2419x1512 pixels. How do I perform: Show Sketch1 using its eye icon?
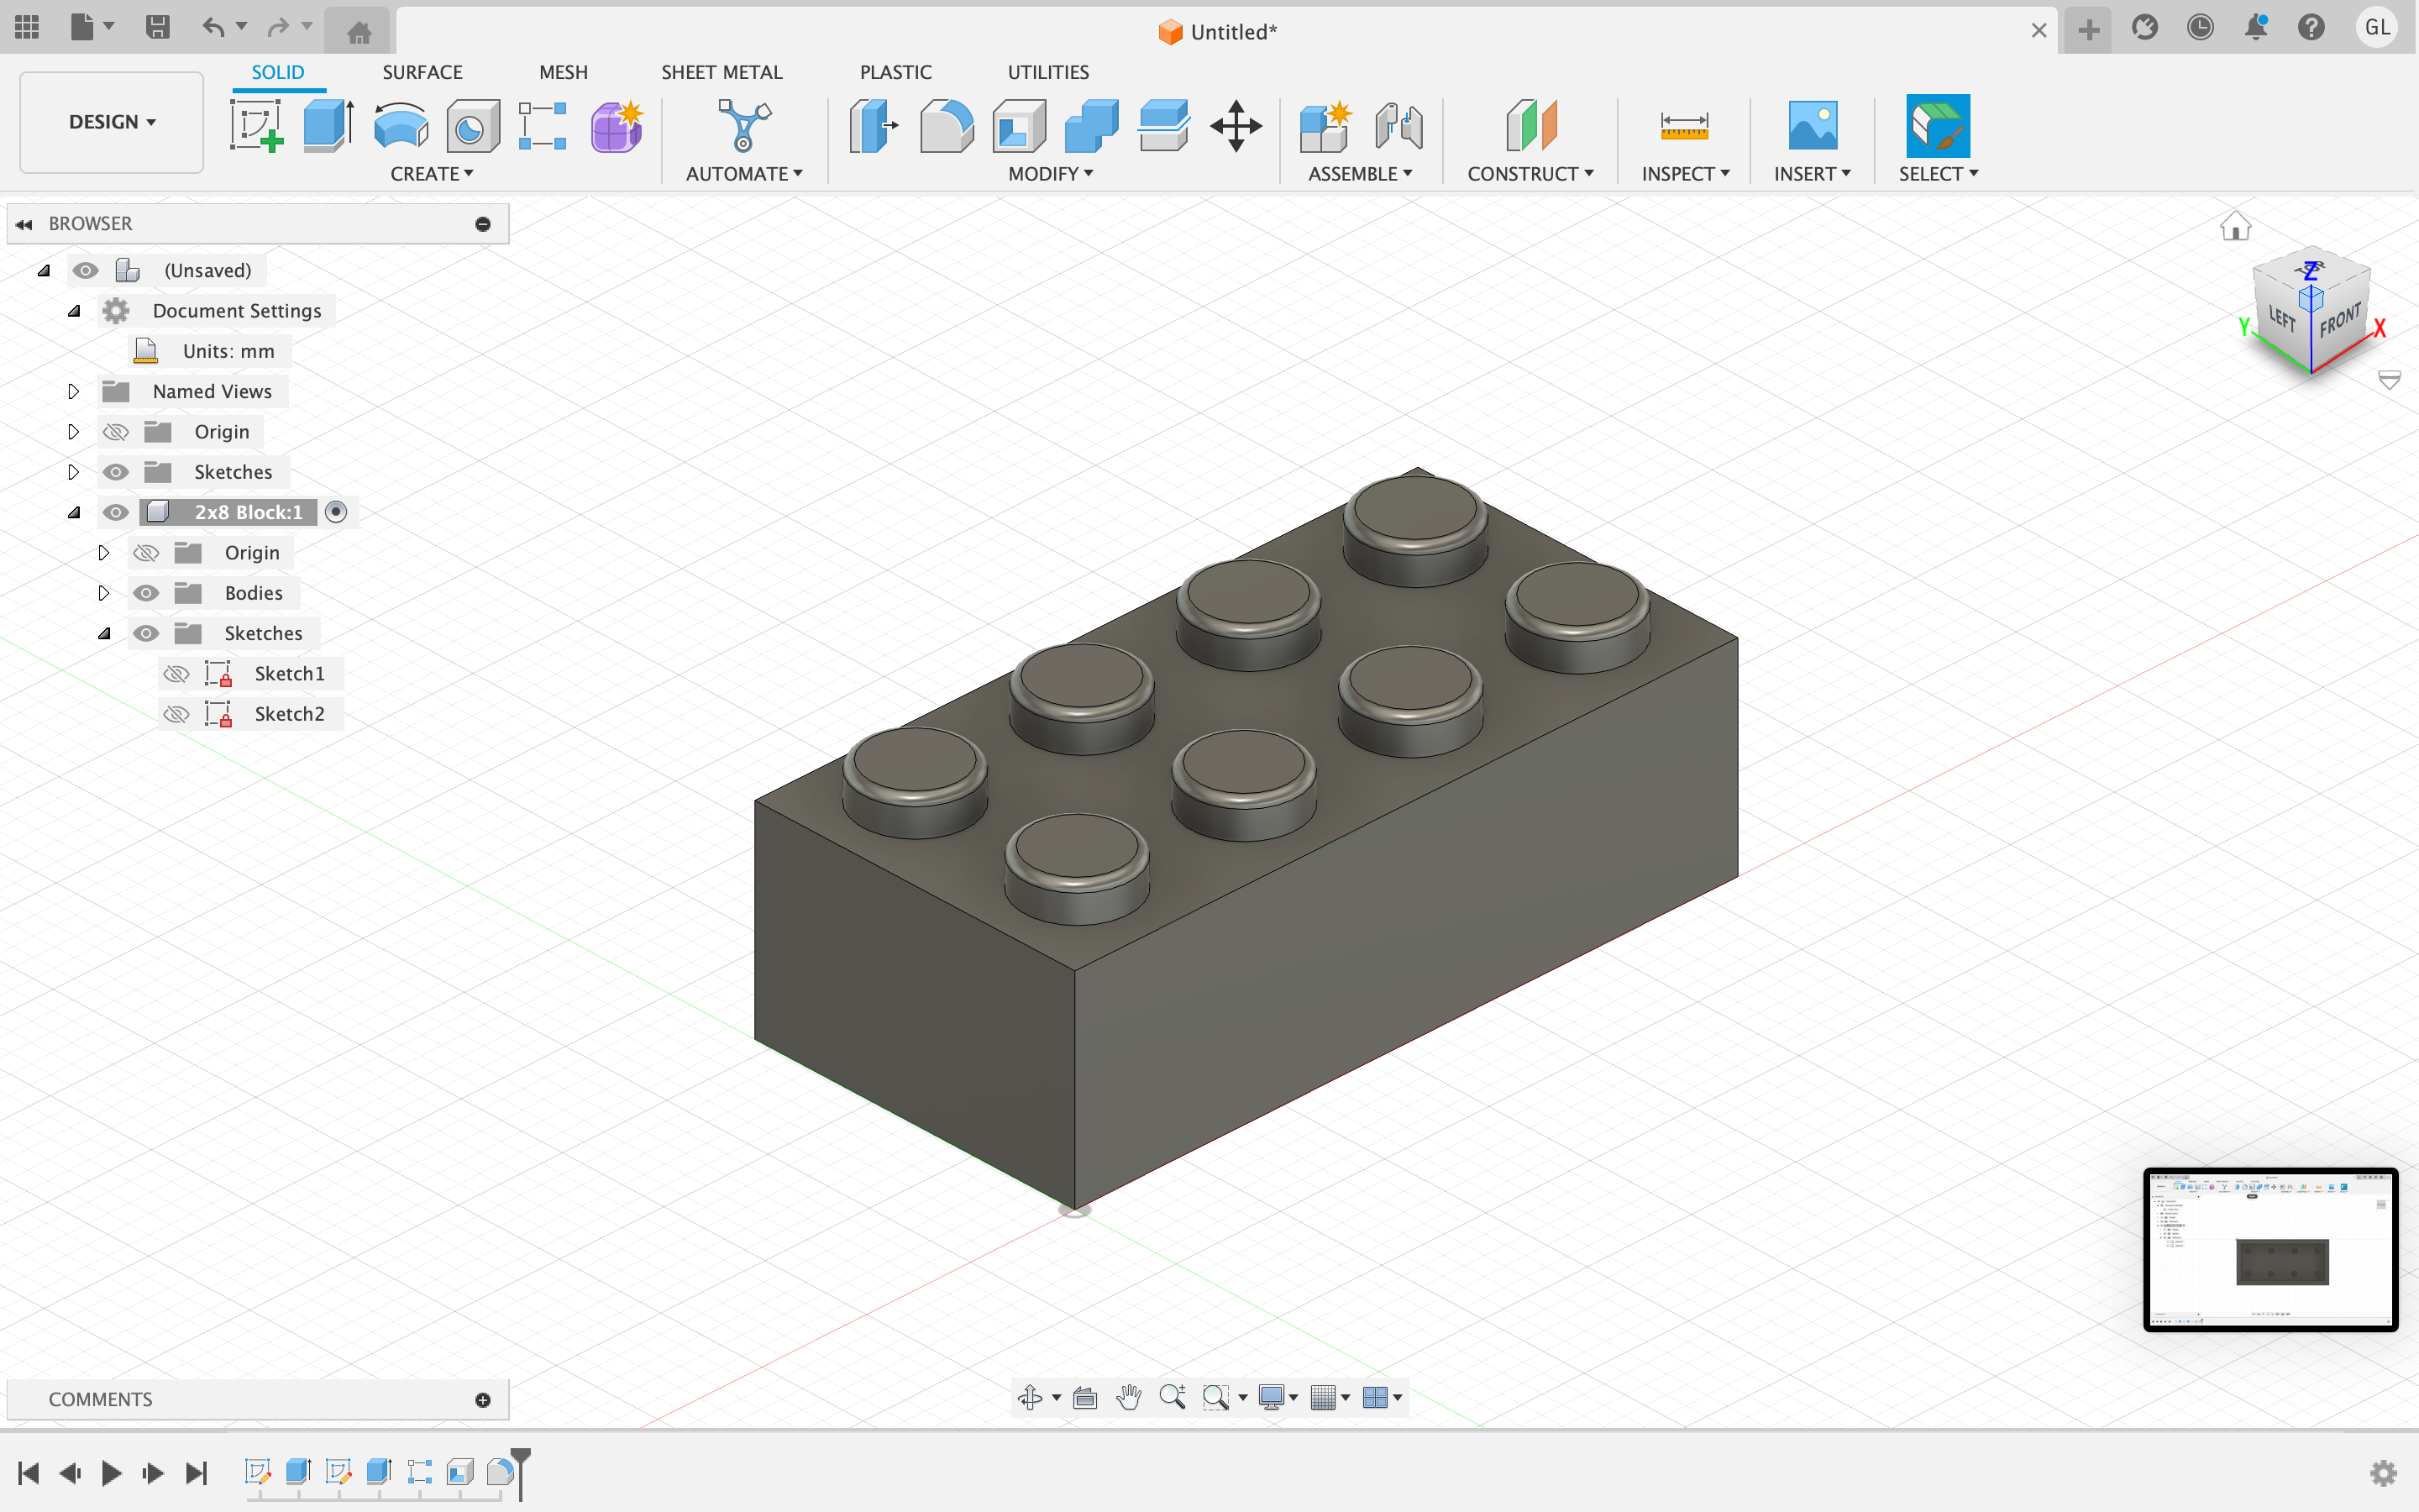(x=176, y=674)
